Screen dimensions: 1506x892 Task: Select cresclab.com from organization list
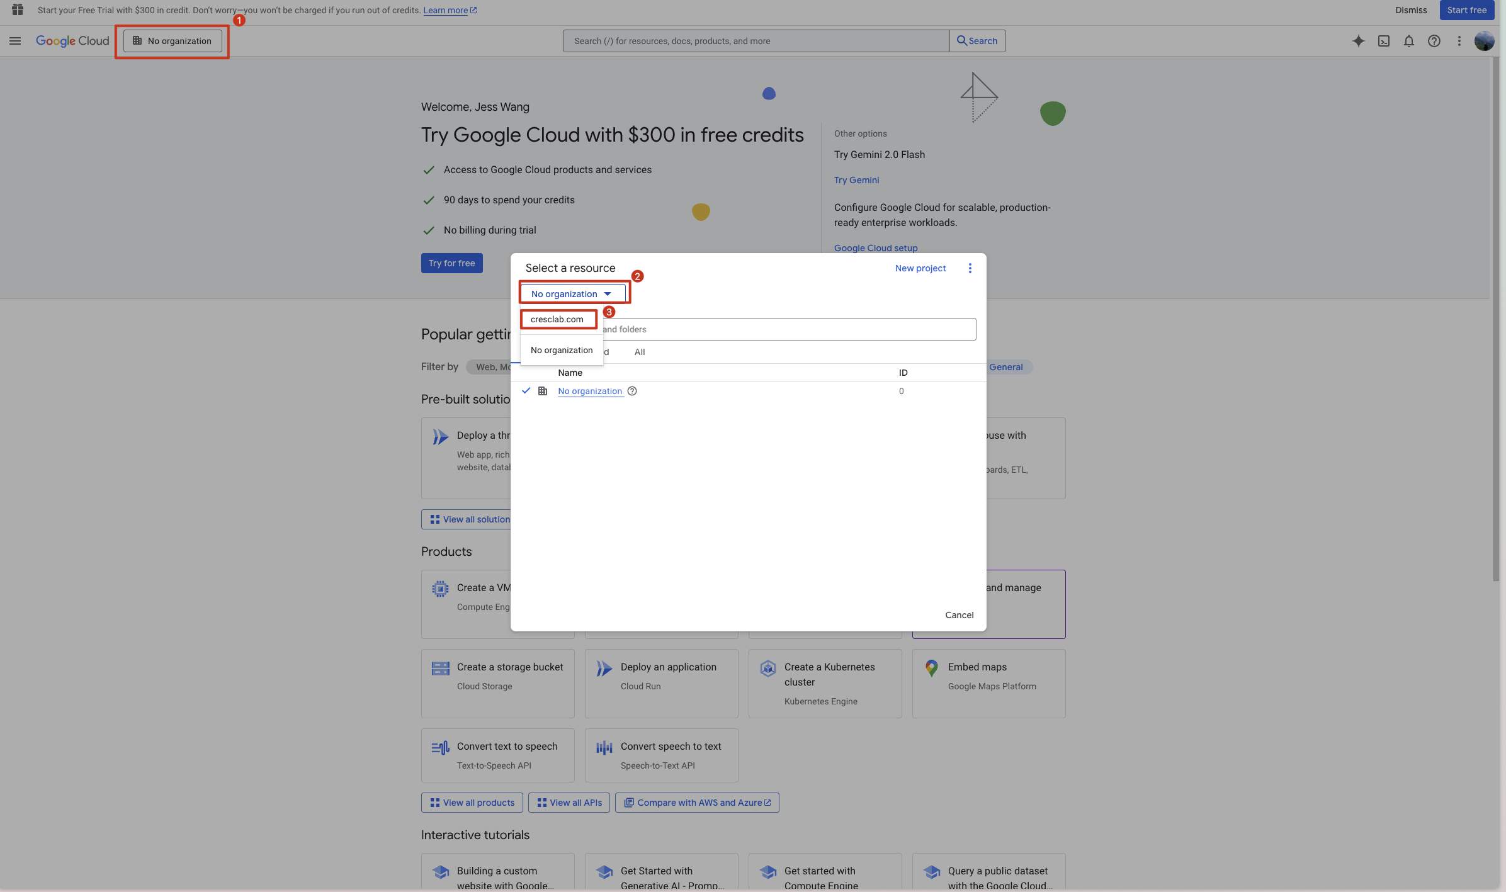pyautogui.click(x=558, y=319)
